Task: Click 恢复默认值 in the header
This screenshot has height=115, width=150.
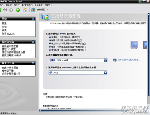Action: (x=138, y=19)
